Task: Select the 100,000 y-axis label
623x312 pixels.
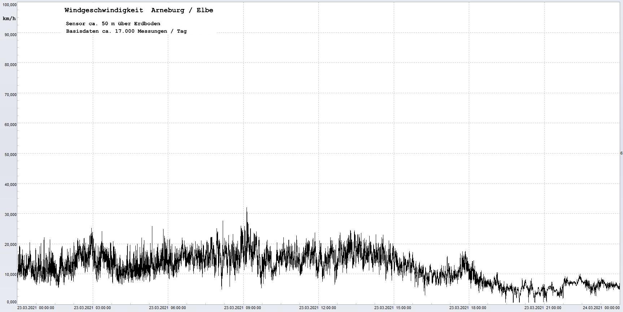Action: pos(9,5)
